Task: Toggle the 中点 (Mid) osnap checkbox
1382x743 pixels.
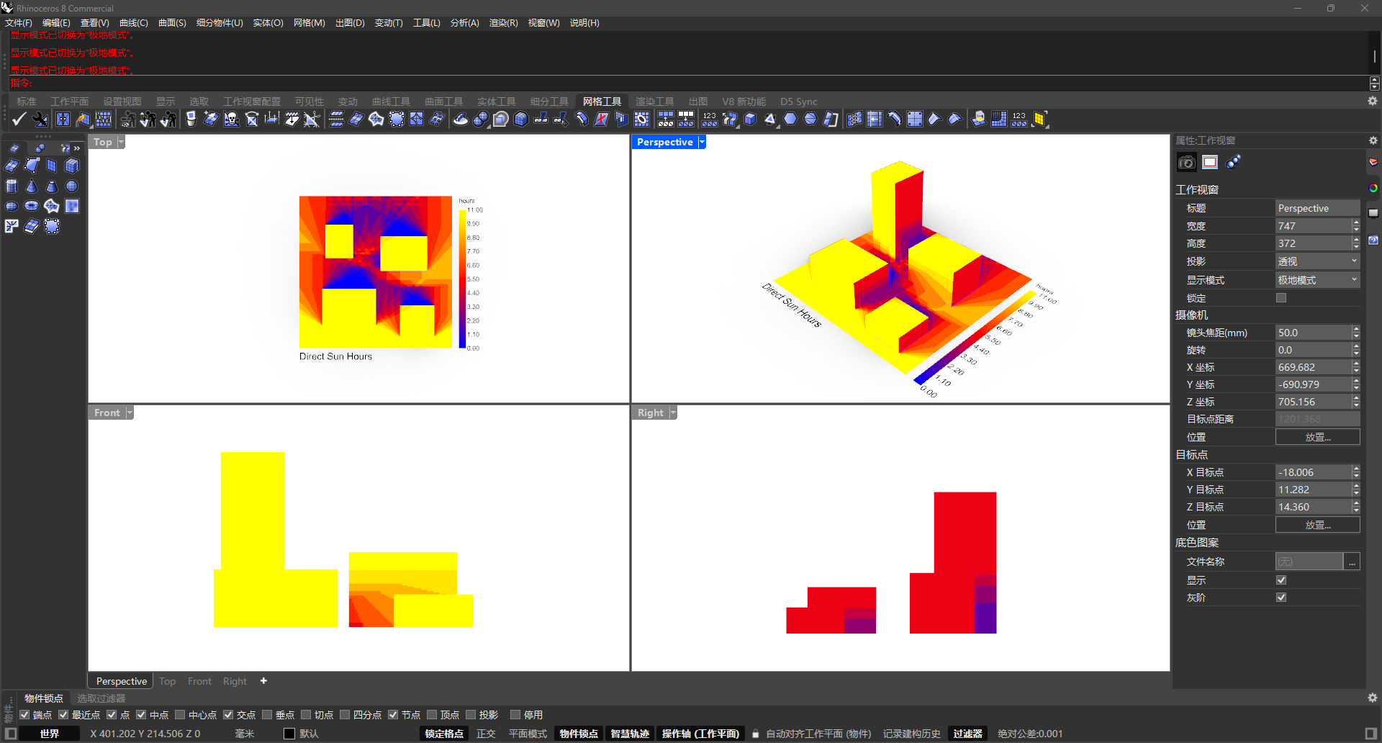Action: [141, 715]
